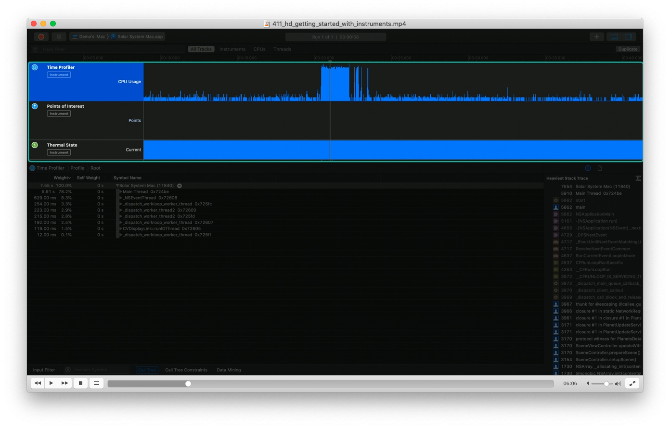The height and width of the screenshot is (428, 670).
Task: Enter full screen with the expand button
Action: point(632,383)
